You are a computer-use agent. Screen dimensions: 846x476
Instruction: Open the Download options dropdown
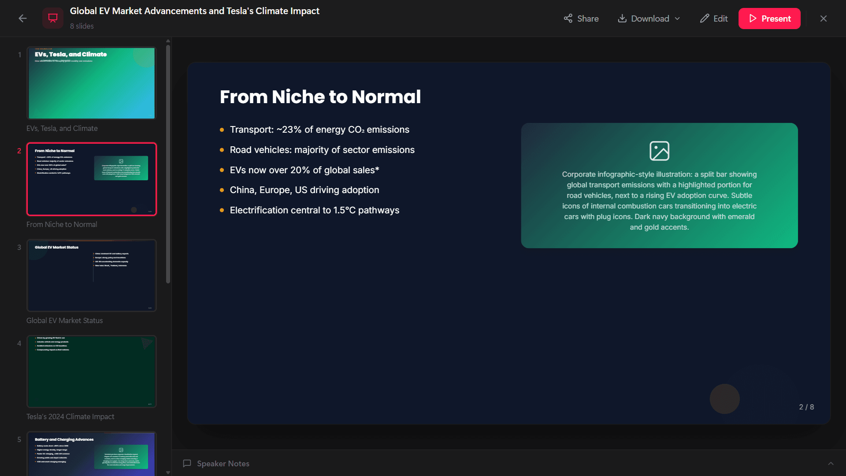[677, 19]
